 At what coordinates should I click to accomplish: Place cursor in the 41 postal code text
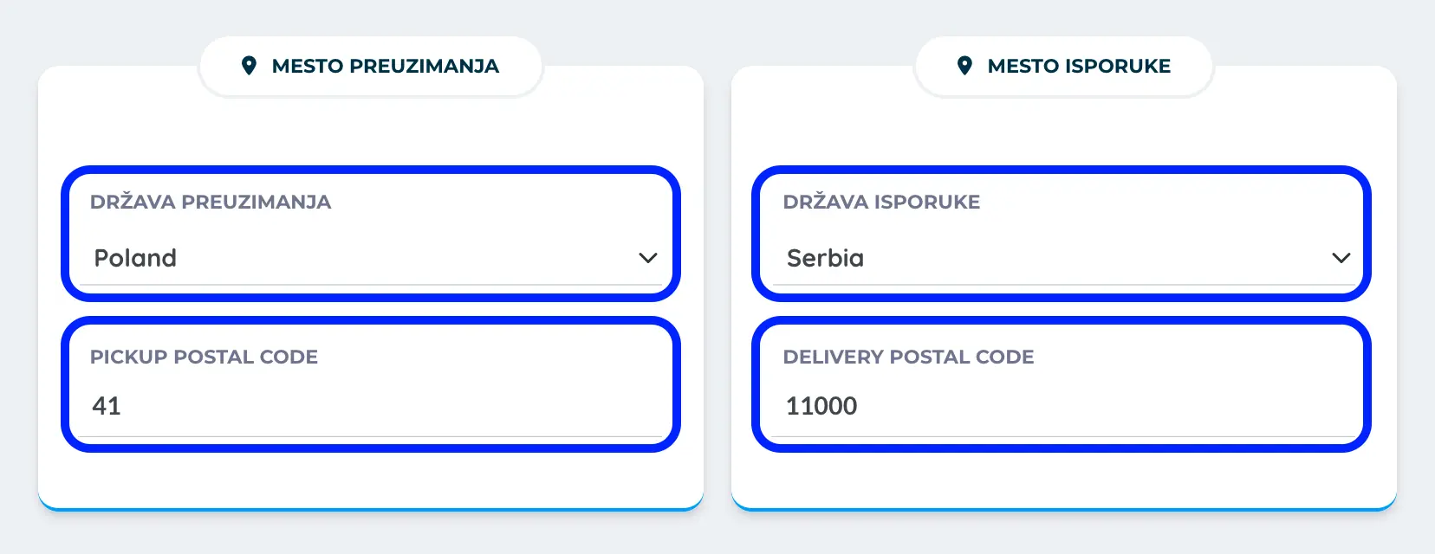pyautogui.click(x=107, y=406)
